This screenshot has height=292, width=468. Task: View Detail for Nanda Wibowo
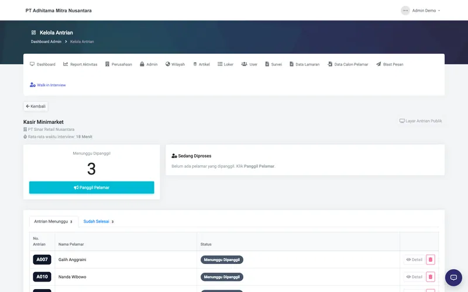click(414, 277)
